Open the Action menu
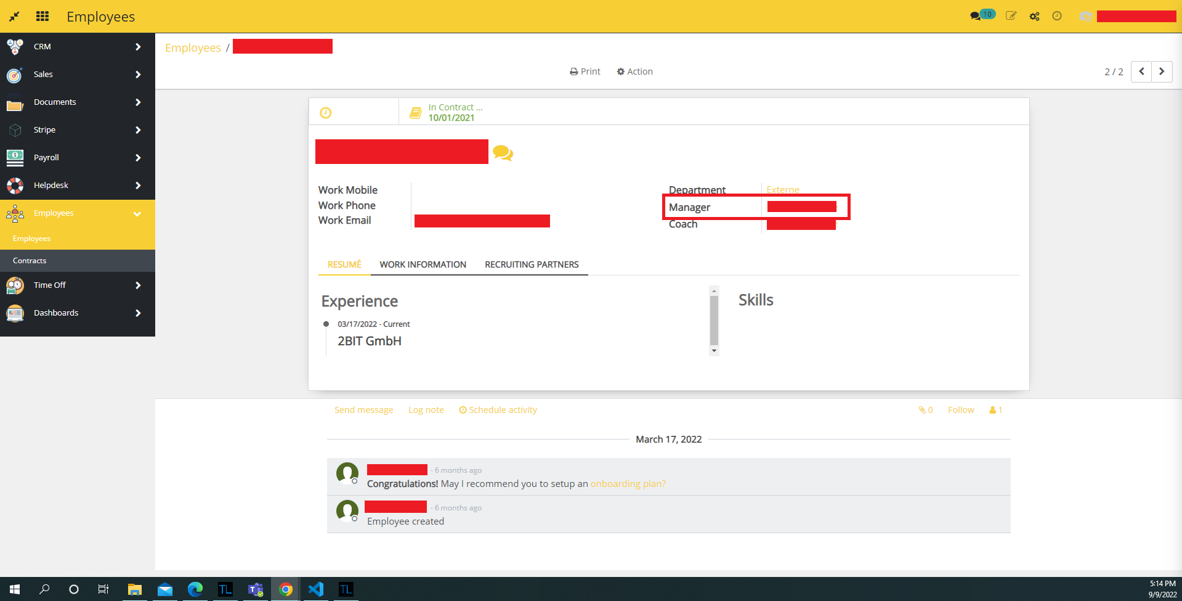This screenshot has height=601, width=1182. (634, 72)
